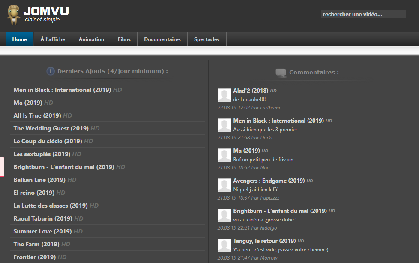Image resolution: width=419 pixels, height=263 pixels.
Task: Click the 'clair et simple' tagline
Action: pyautogui.click(x=42, y=20)
